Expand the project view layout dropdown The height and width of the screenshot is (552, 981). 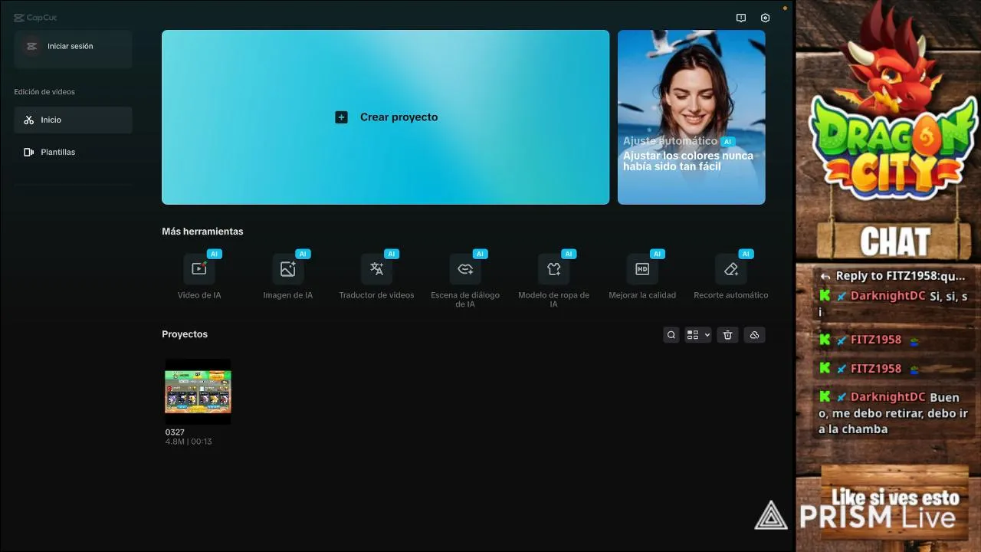(x=697, y=335)
